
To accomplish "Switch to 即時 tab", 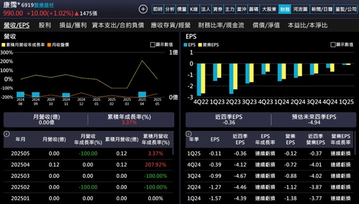I will click(x=158, y=10).
